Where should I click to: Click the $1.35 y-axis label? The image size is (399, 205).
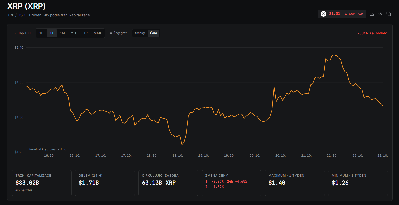pyautogui.click(x=19, y=82)
